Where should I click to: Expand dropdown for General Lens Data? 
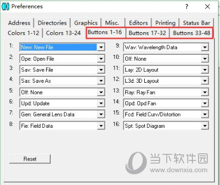click(x=101, y=114)
